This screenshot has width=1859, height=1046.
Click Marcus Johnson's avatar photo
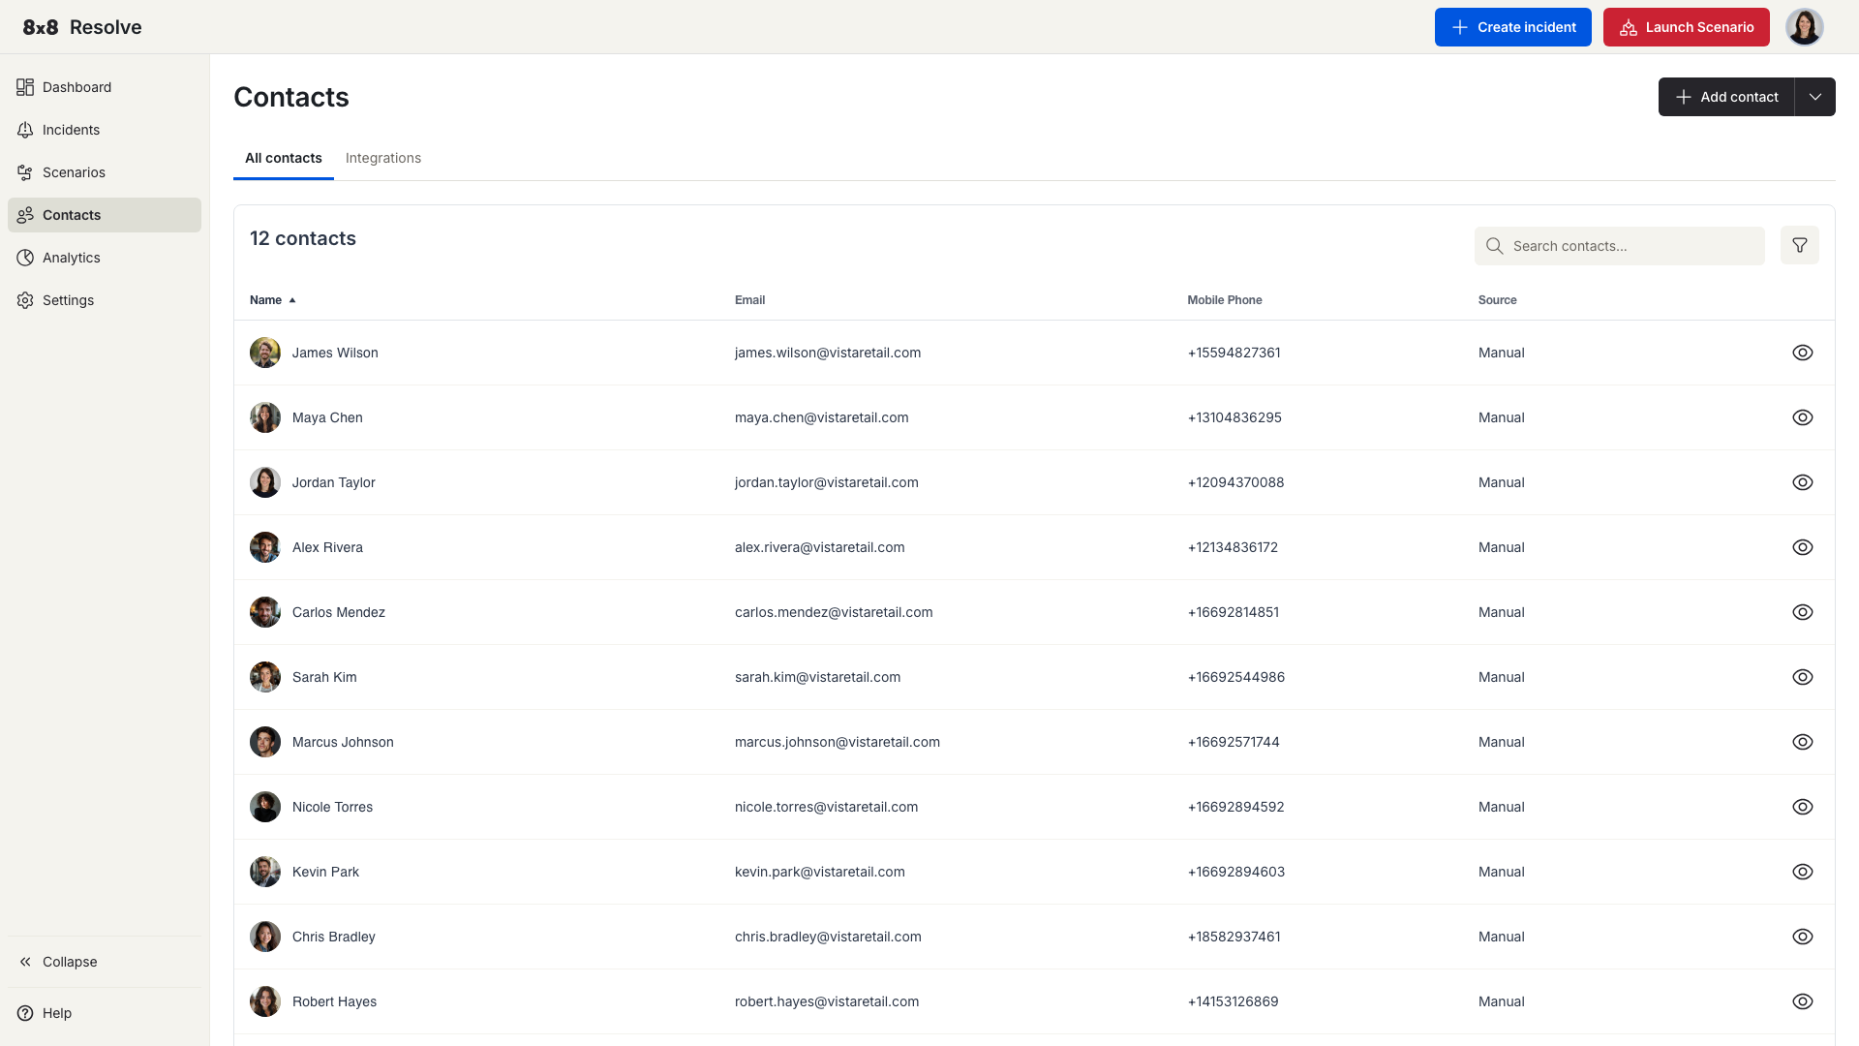(265, 742)
